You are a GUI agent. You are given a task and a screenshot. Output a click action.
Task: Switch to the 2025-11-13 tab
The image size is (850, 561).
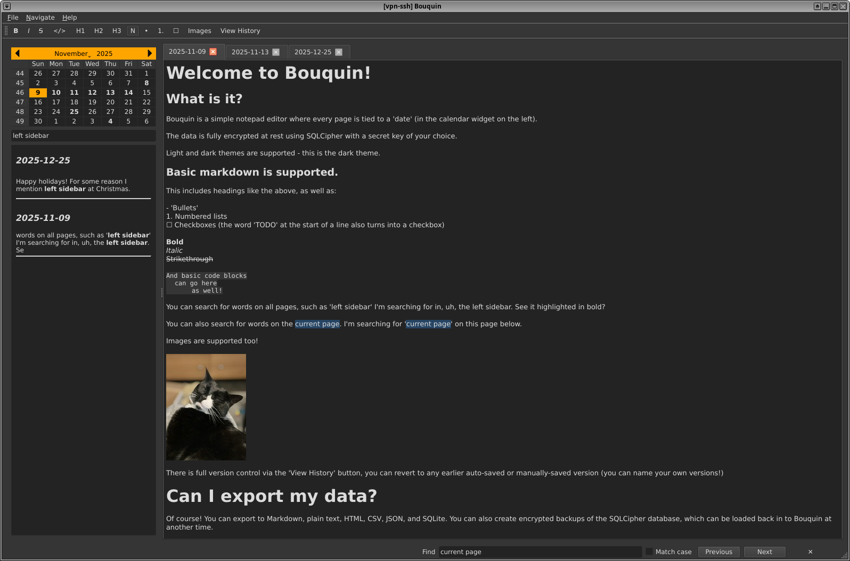pos(250,52)
